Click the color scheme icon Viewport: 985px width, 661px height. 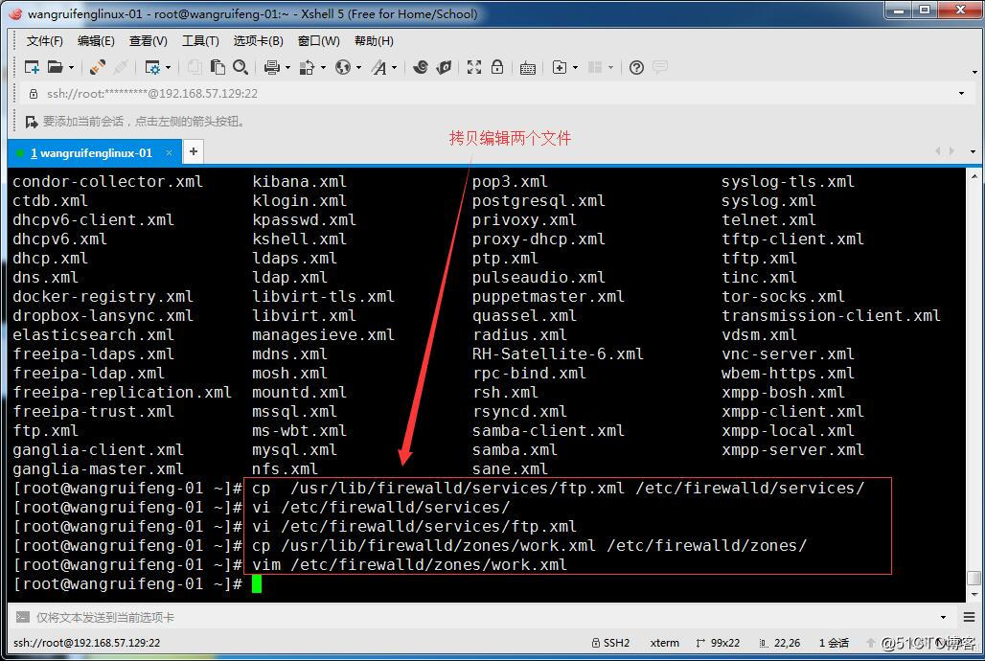[308, 67]
